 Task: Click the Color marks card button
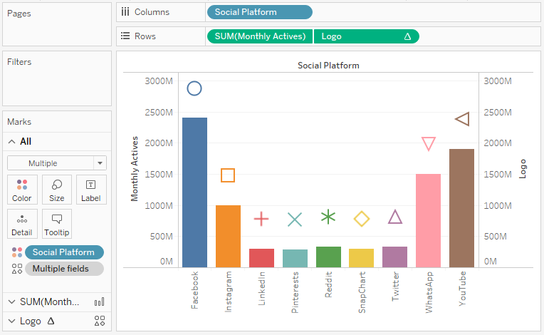pos(22,190)
